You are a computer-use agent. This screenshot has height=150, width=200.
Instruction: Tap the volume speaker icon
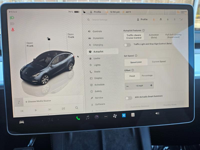pyautogui.click(x=157, y=113)
